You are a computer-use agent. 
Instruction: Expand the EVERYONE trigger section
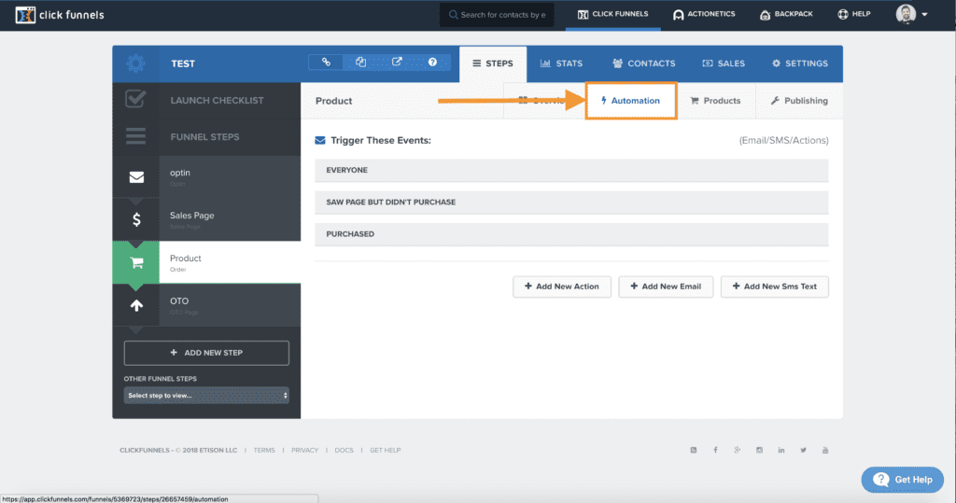(571, 170)
